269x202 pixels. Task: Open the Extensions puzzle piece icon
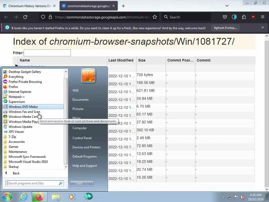244,17
